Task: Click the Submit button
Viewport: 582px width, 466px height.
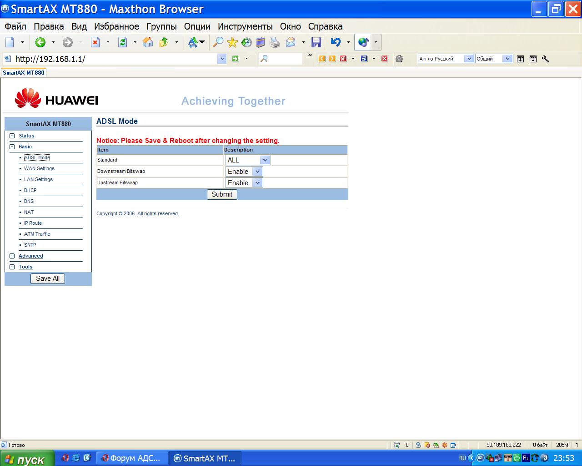Action: tap(222, 194)
